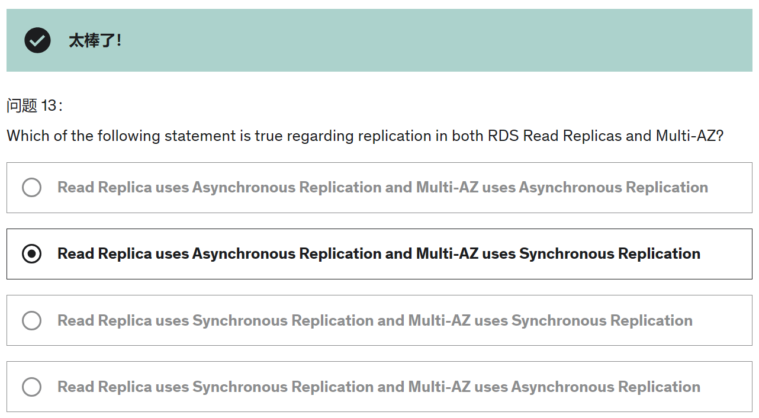Select the radio button for the third answer option

31,321
